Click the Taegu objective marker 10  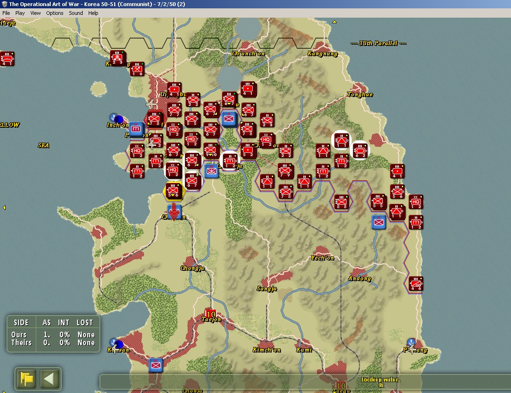click(341, 386)
